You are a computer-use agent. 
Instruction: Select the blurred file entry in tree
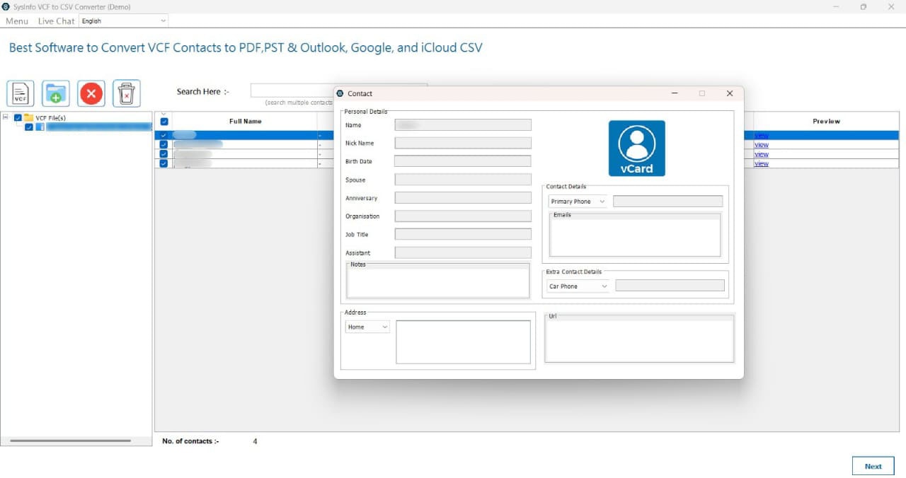pyautogui.click(x=98, y=127)
